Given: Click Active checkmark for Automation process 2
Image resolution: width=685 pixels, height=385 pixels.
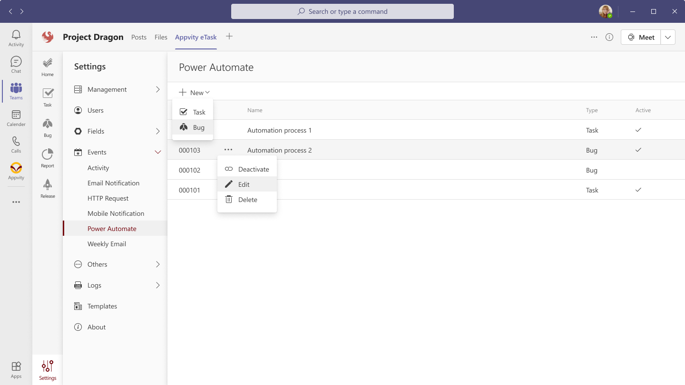Looking at the screenshot, I should [x=638, y=150].
